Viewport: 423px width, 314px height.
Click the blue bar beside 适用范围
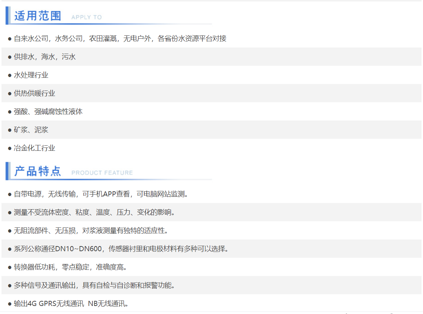coord(7,16)
